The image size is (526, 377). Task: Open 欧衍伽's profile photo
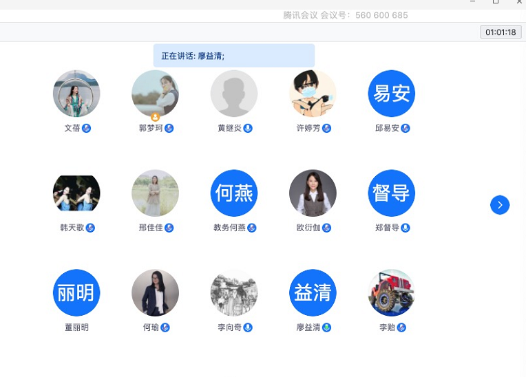tap(313, 193)
